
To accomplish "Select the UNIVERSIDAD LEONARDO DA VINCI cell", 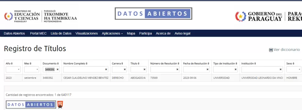I will coord(262,78).
